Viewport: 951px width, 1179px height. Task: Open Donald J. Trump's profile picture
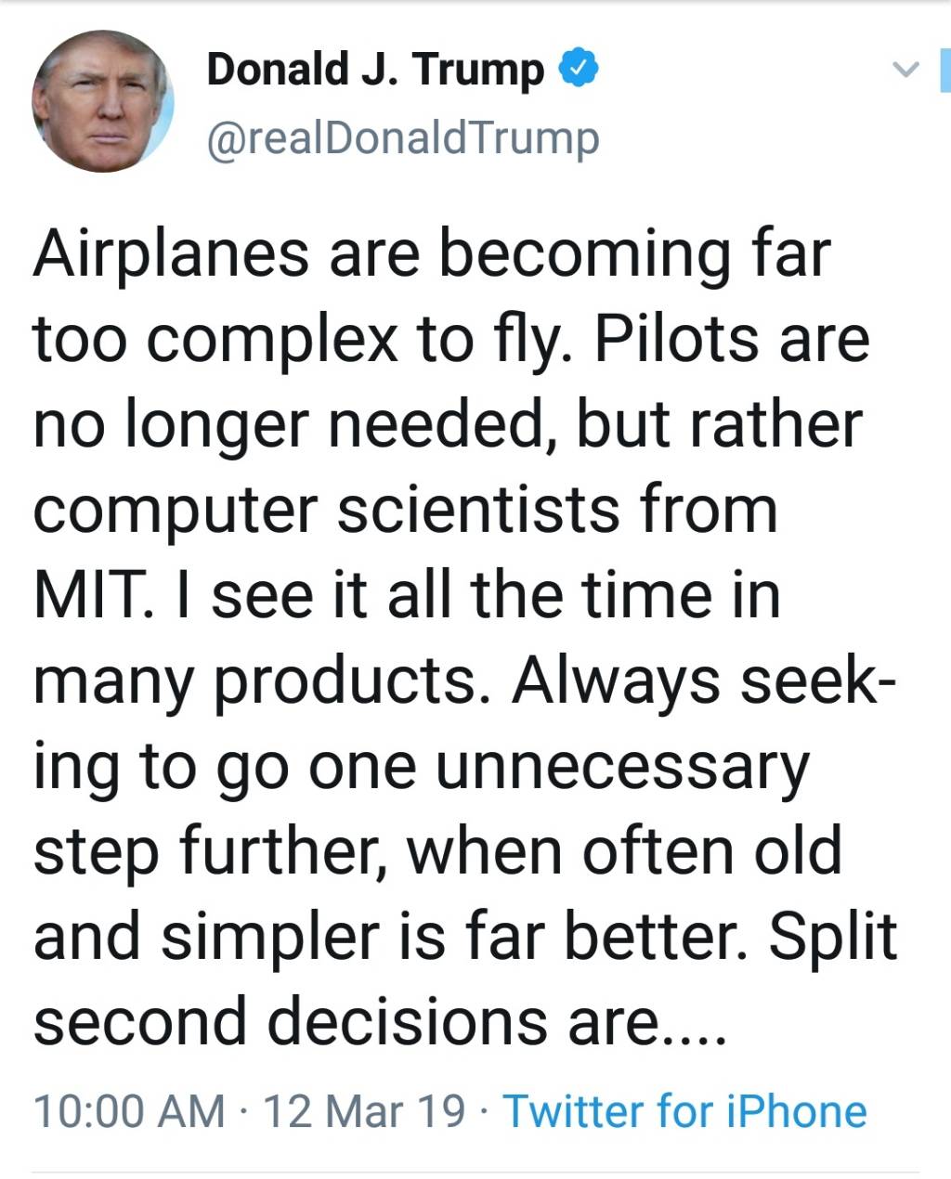(102, 102)
